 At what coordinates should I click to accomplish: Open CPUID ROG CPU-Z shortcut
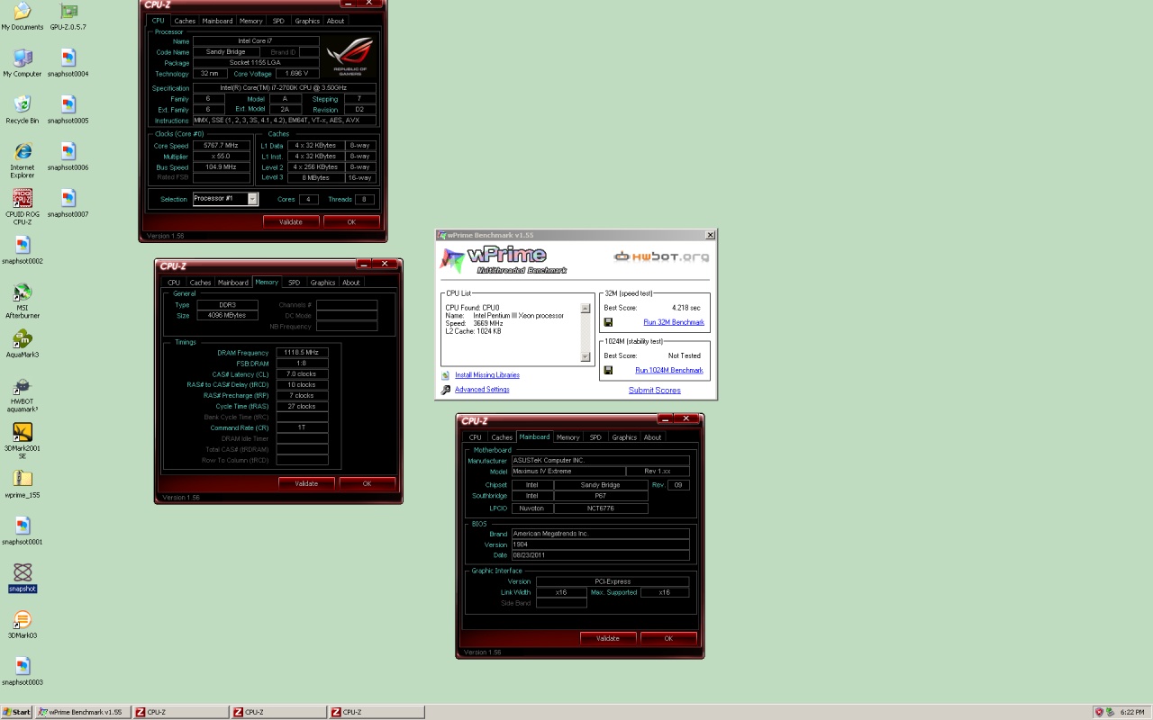(23, 199)
